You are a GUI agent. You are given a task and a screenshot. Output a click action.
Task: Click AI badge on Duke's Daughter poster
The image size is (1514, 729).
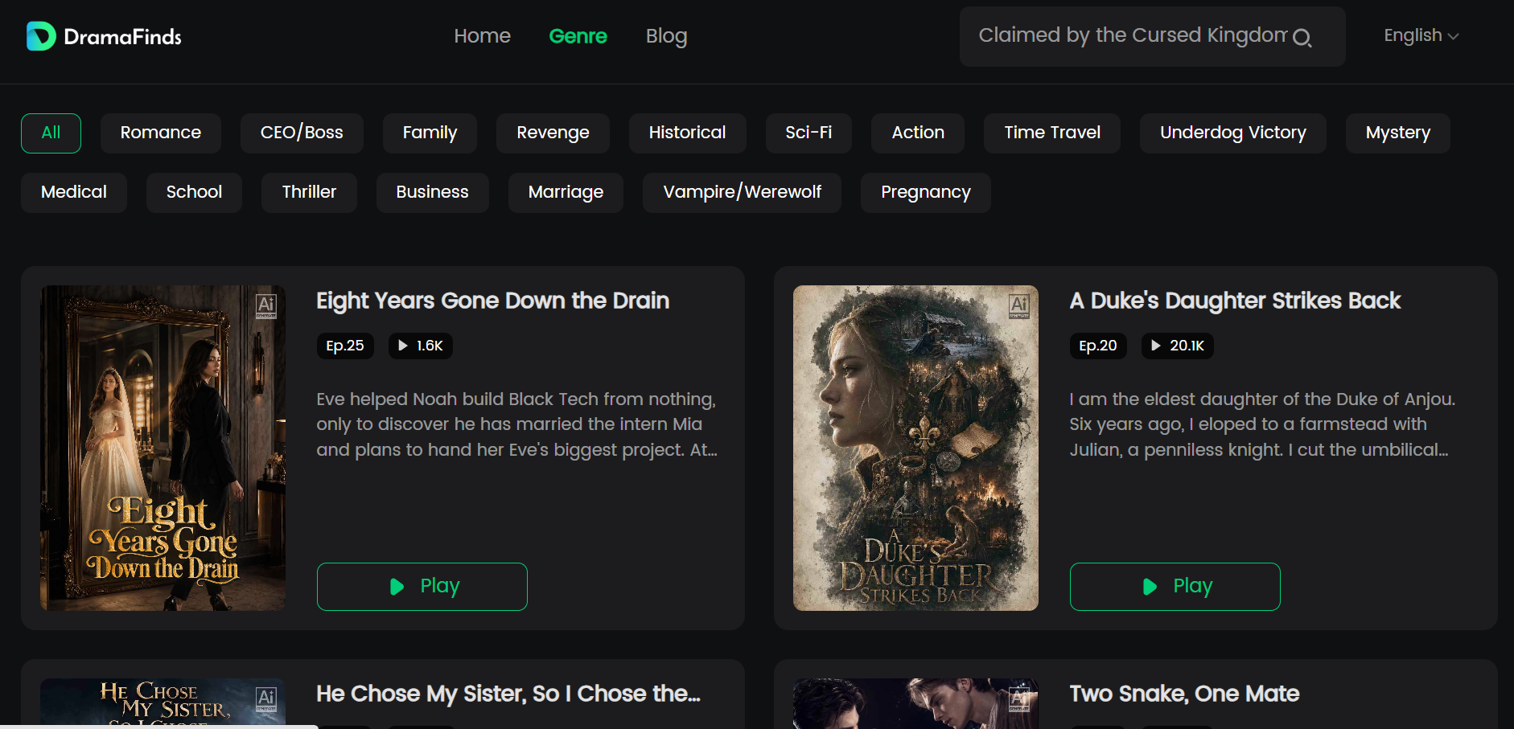pyautogui.click(x=1019, y=306)
